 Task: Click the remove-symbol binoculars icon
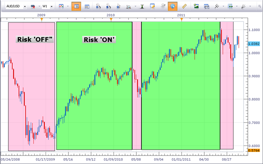click(x=33, y=6)
